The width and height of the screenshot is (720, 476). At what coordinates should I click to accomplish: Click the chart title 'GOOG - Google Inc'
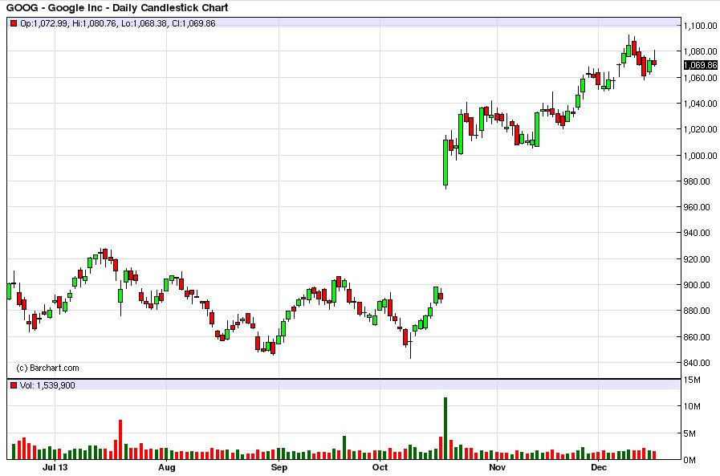[55, 8]
